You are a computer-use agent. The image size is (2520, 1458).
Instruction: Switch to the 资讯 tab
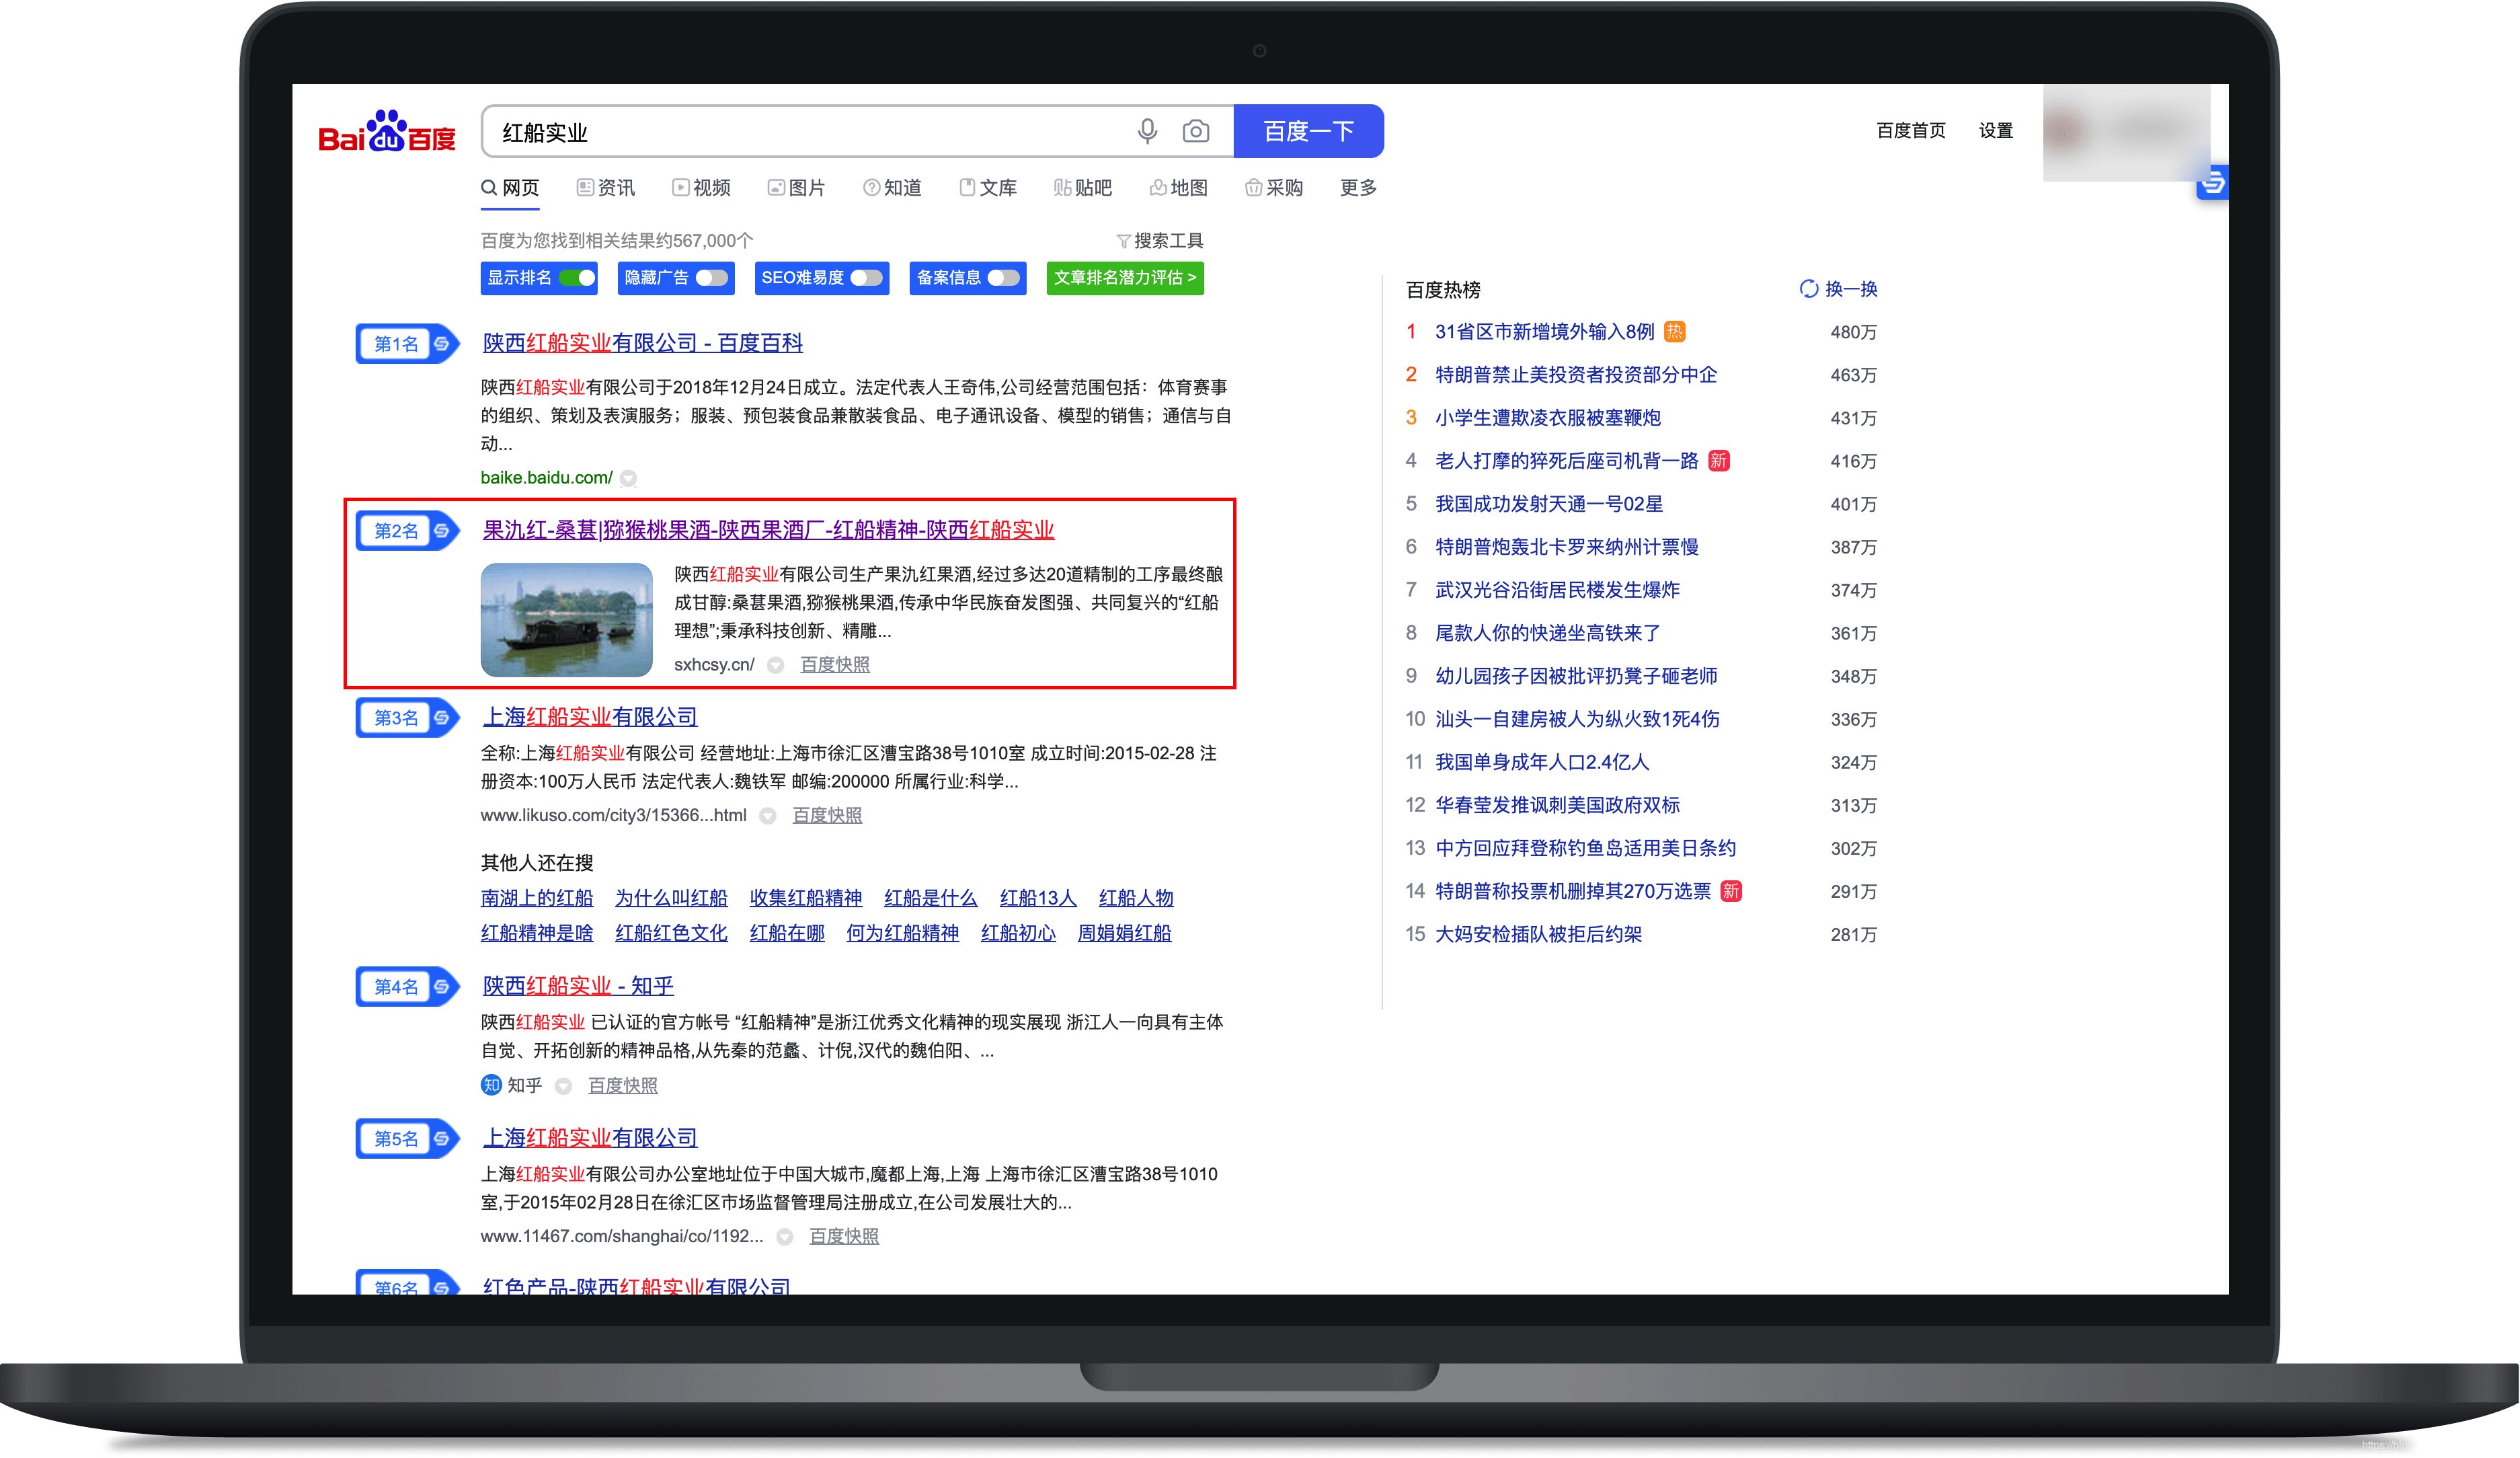point(606,188)
